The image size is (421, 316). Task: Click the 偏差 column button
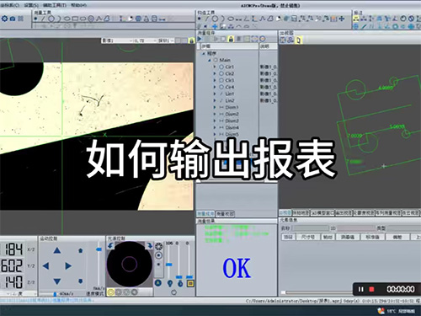click(x=397, y=237)
